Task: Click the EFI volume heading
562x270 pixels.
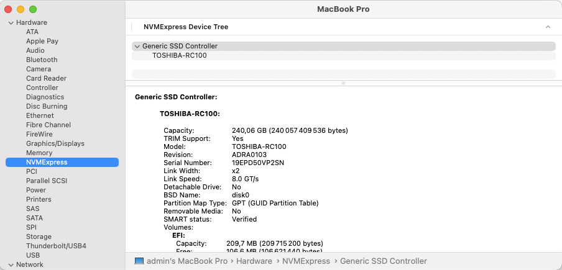Action: click(x=178, y=235)
